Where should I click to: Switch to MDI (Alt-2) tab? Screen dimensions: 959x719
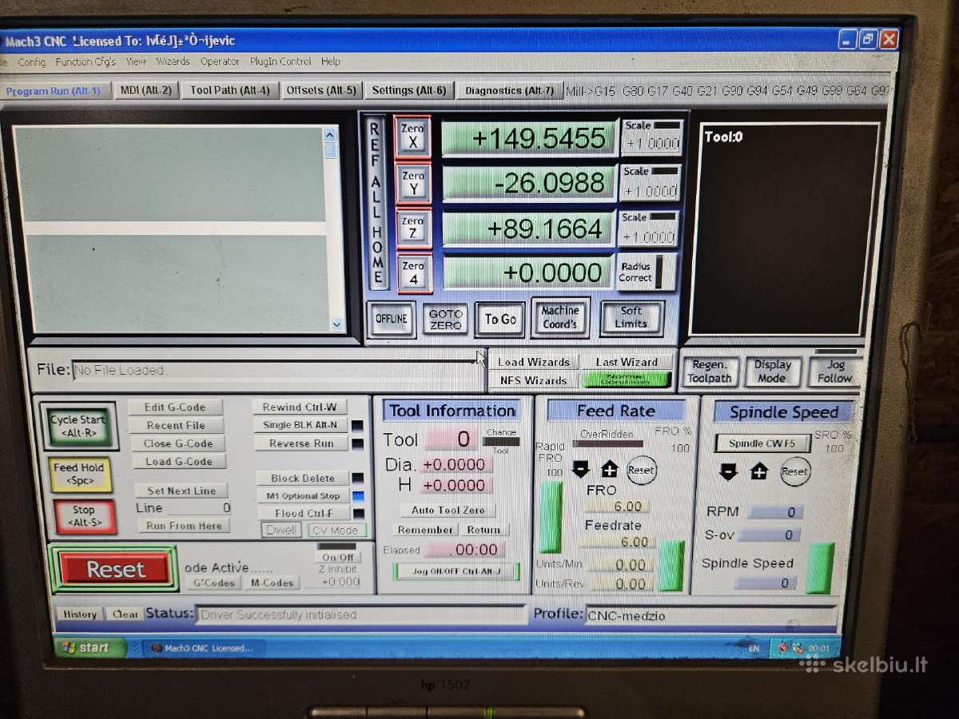[x=145, y=90]
